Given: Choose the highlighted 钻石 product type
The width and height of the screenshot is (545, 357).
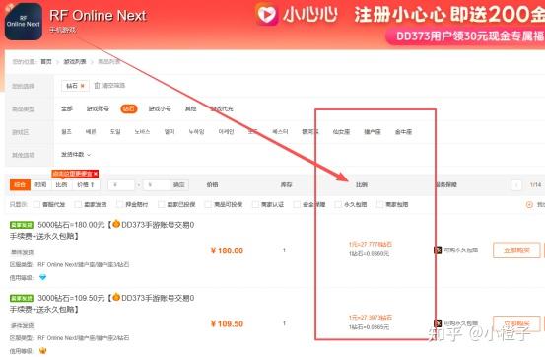Looking at the screenshot, I should [128, 108].
